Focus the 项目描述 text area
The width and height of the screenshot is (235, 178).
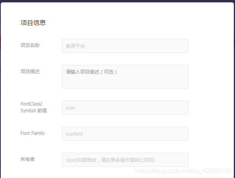[x=125, y=77]
